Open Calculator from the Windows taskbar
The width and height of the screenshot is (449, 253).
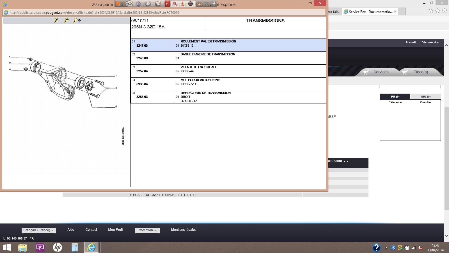coord(75,247)
